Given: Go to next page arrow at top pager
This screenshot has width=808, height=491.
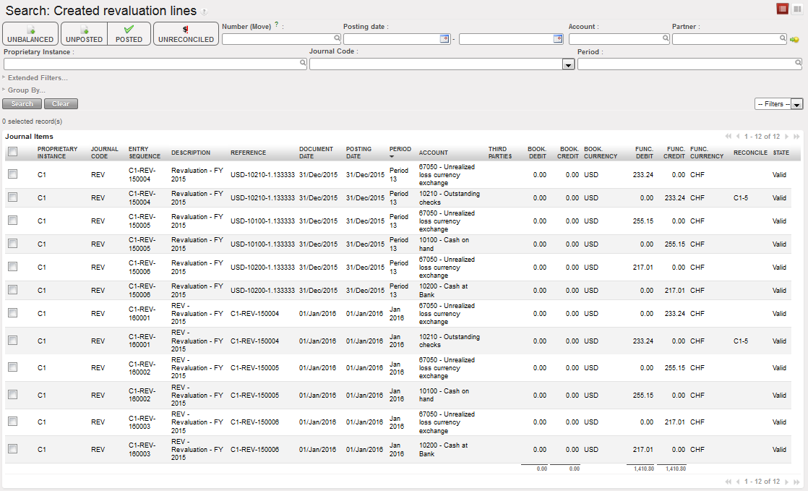Looking at the screenshot, I should point(787,136).
